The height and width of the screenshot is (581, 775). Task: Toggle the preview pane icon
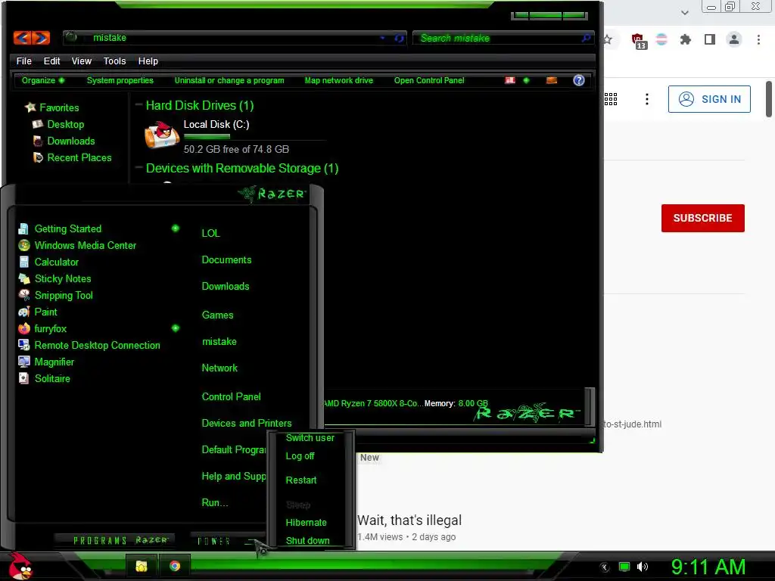pyautogui.click(x=552, y=80)
